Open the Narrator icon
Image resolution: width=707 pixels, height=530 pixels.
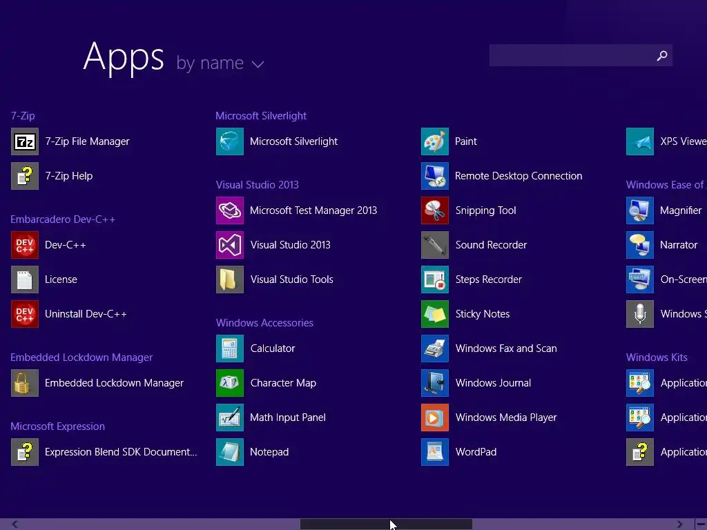640,245
